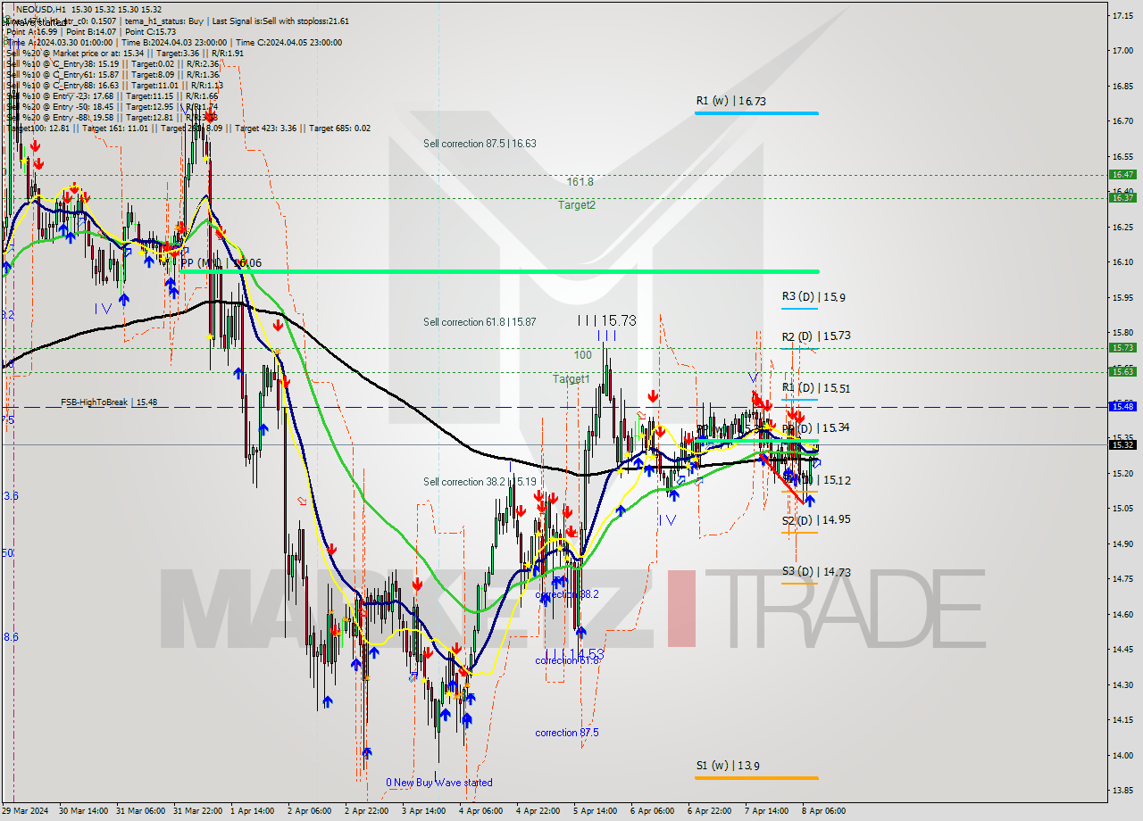
Task: Select the FSB-HighToBreak | 15.48 label
Action: coord(109,402)
